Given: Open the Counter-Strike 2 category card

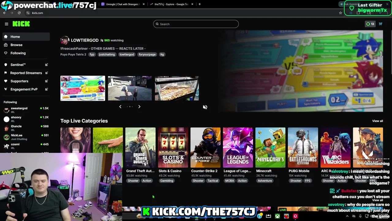Looking at the screenshot, I should click(205, 148).
